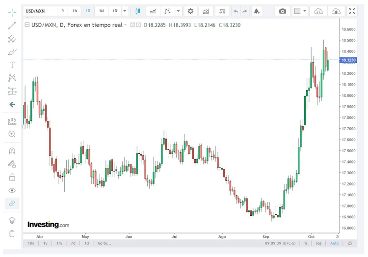Screen dimensions: 368x257
Task: Toggle stay in drawing mode pencil
Action: click(12, 164)
